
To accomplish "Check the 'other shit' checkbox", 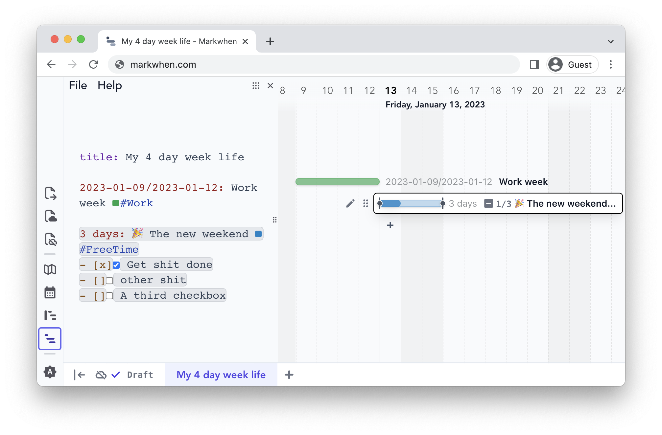I will (x=110, y=280).
